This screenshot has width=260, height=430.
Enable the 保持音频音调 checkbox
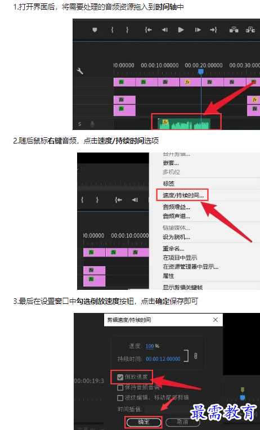tap(120, 388)
